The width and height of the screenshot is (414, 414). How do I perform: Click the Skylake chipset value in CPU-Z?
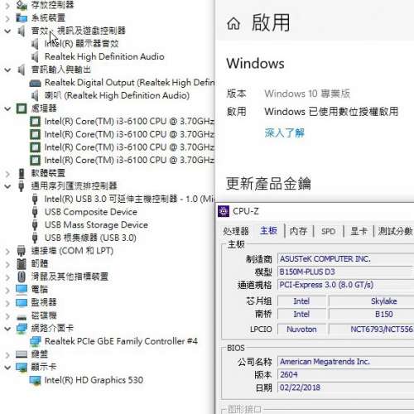371,301
